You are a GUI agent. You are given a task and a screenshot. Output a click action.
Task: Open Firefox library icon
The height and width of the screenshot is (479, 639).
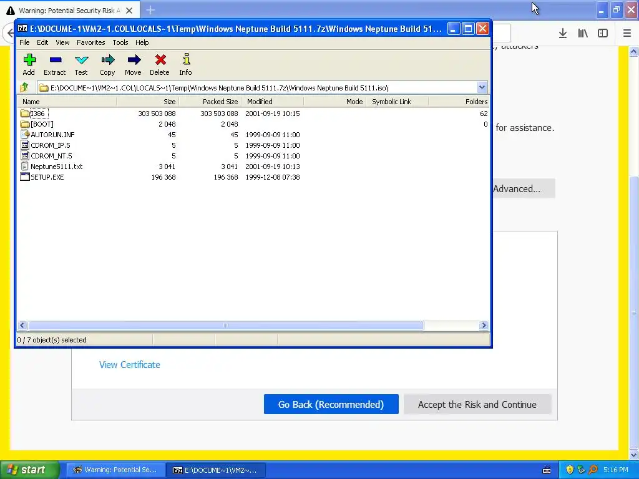pos(583,34)
